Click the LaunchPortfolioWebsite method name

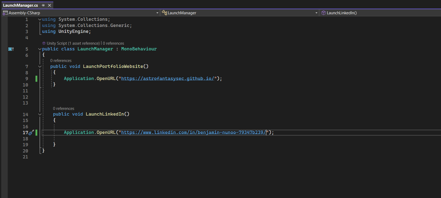tap(113, 67)
